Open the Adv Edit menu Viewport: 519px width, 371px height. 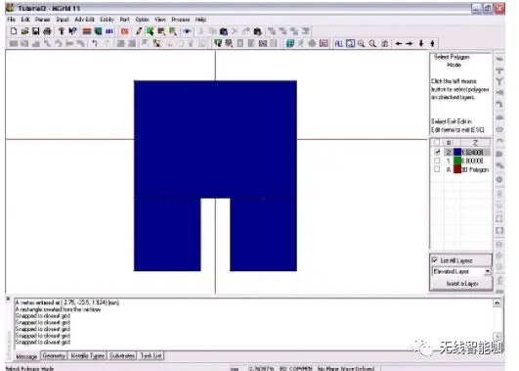click(x=84, y=20)
